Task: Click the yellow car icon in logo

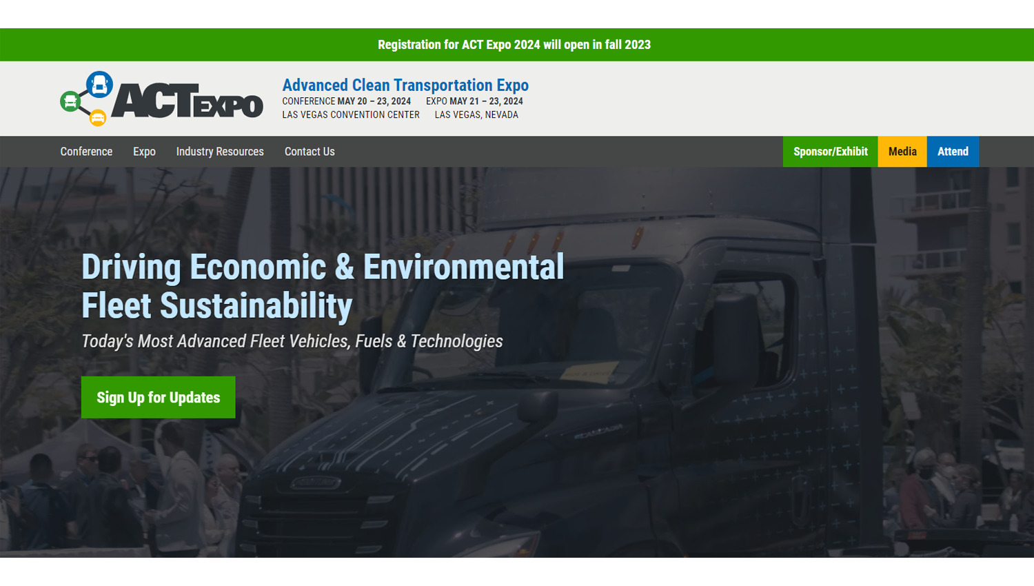Action: 98,118
